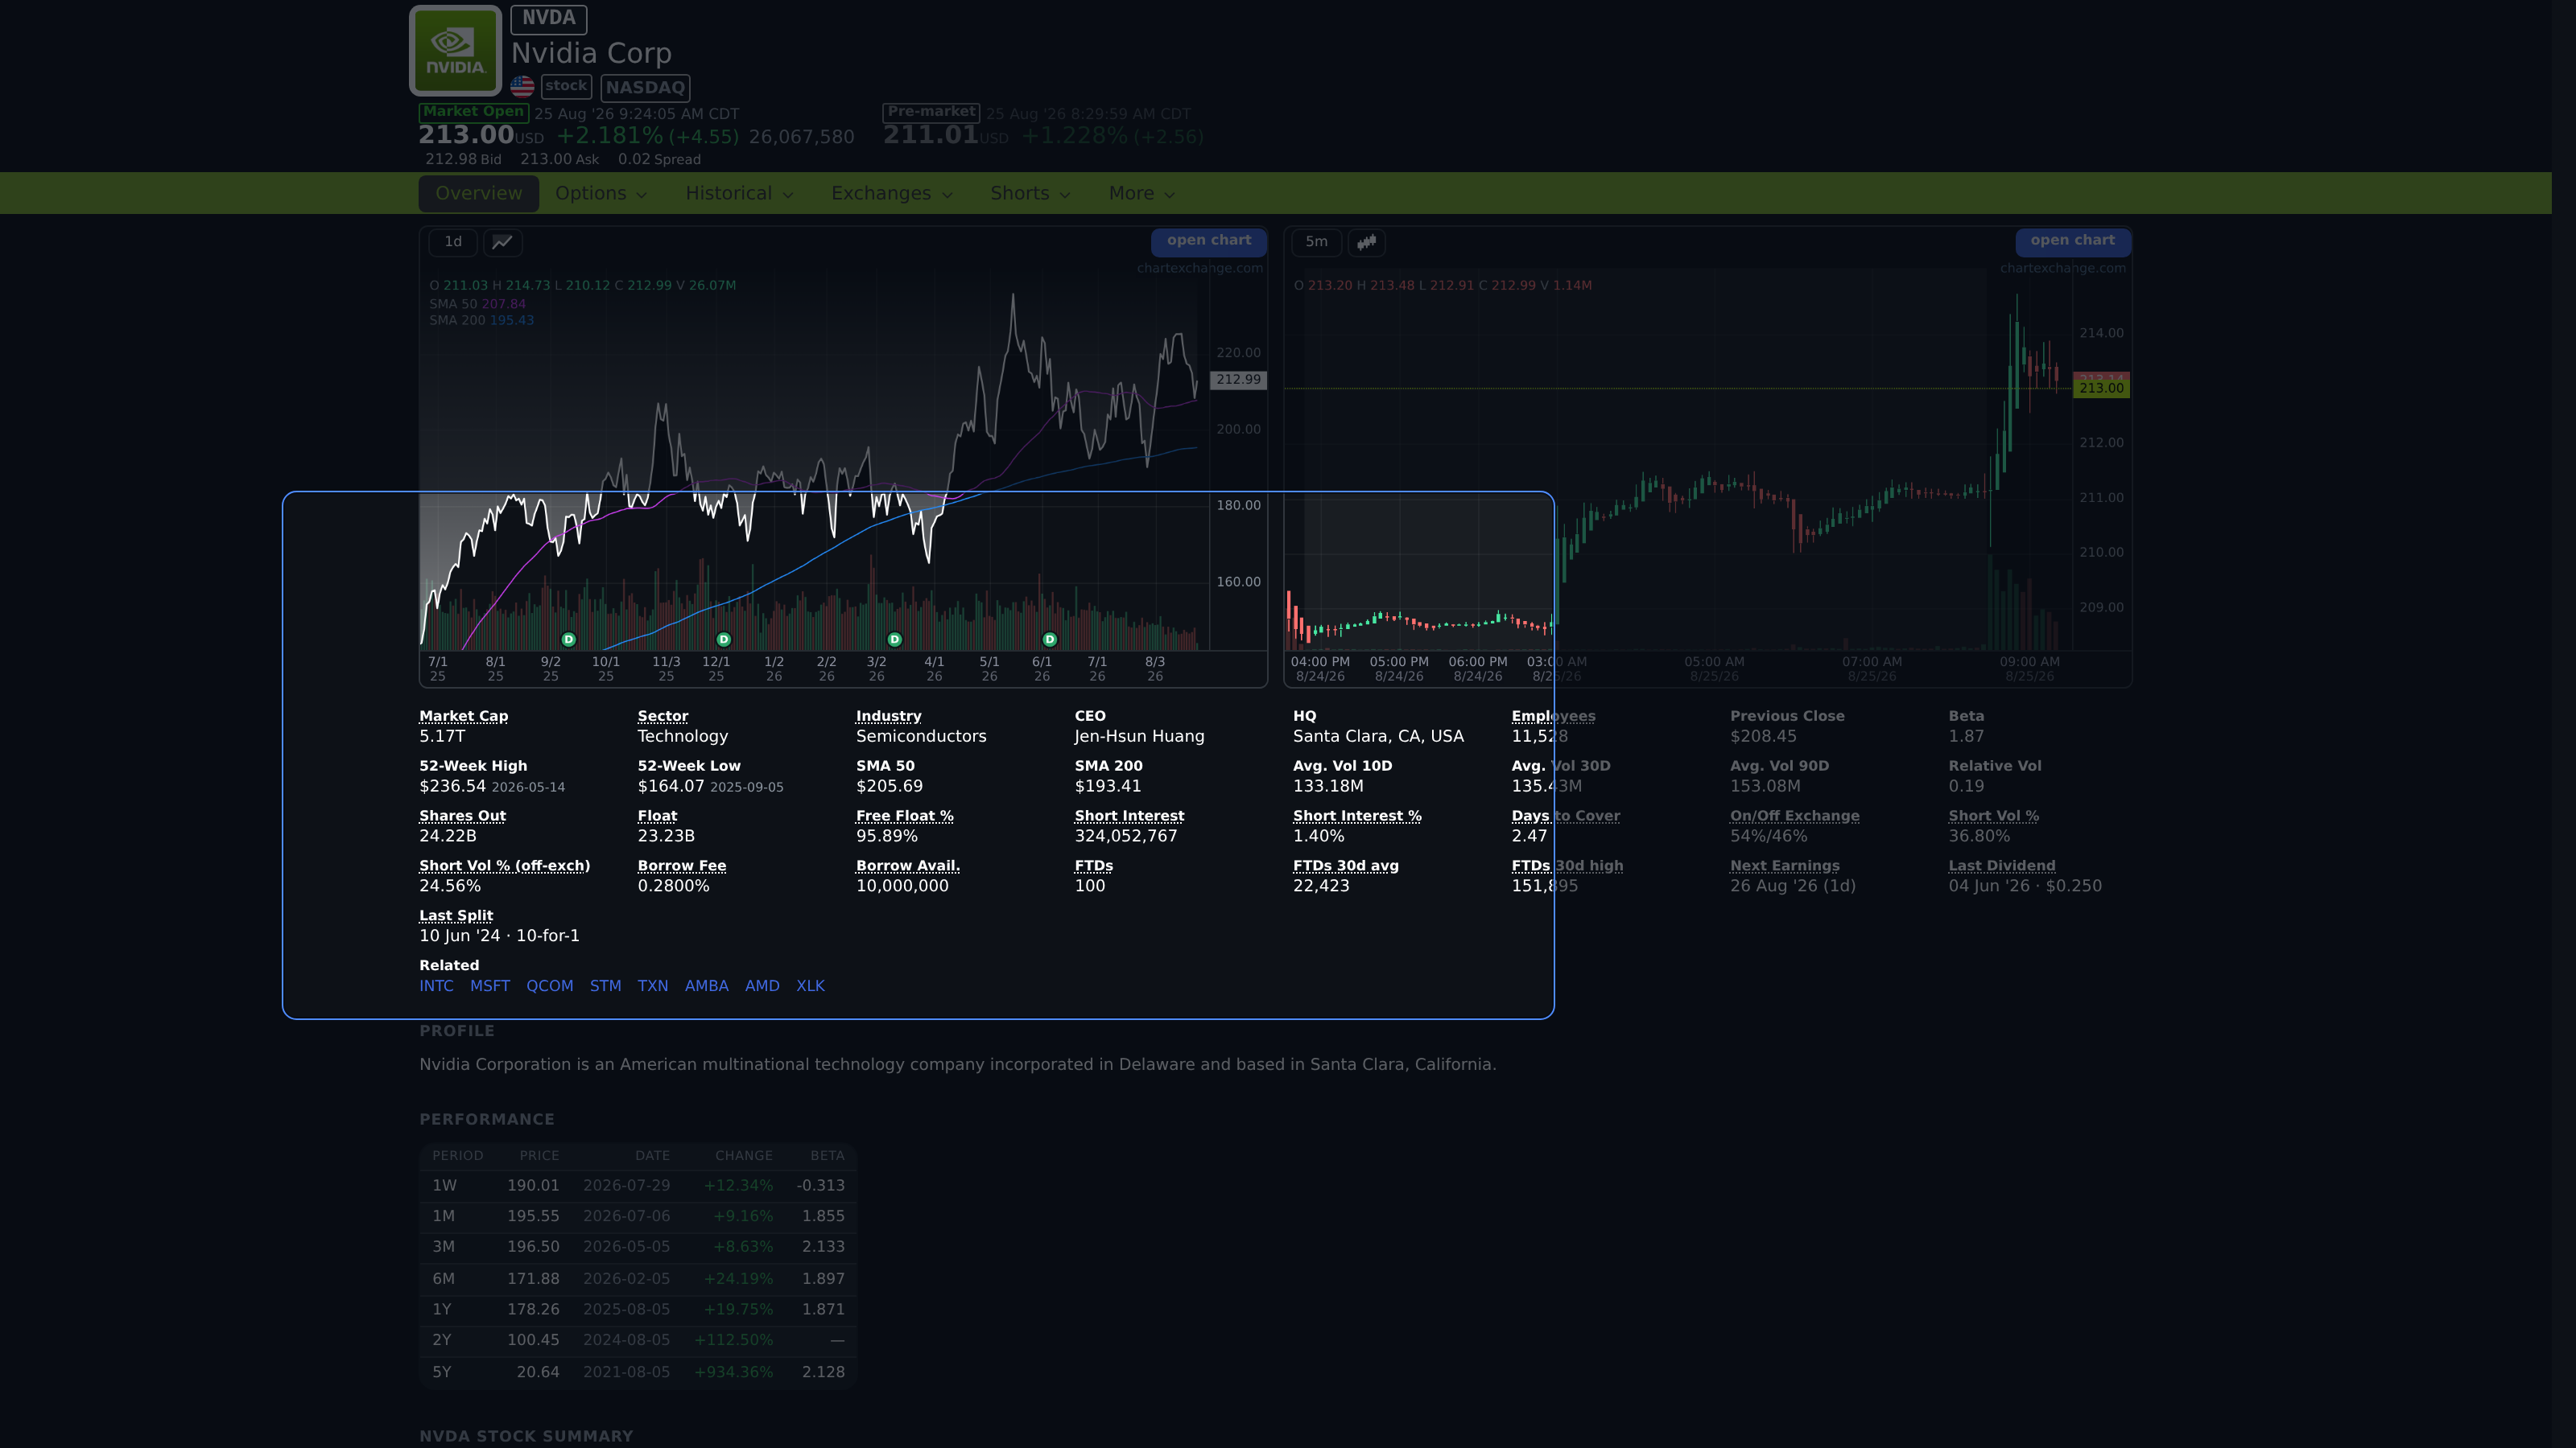Open related ticker AMD
The height and width of the screenshot is (1448, 2576).
point(762,986)
